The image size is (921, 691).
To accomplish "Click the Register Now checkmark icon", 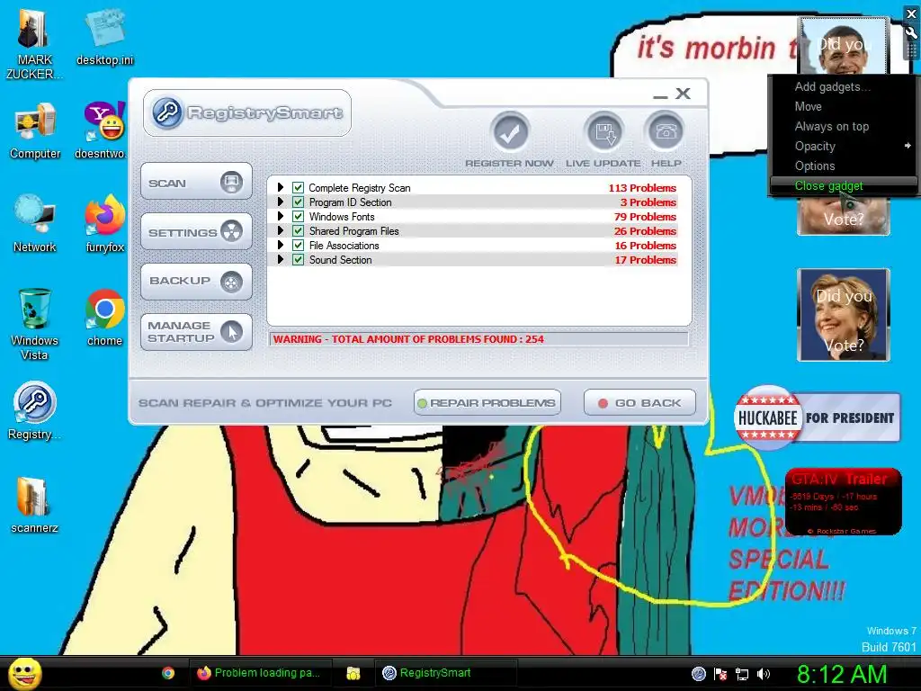I will tap(510, 133).
